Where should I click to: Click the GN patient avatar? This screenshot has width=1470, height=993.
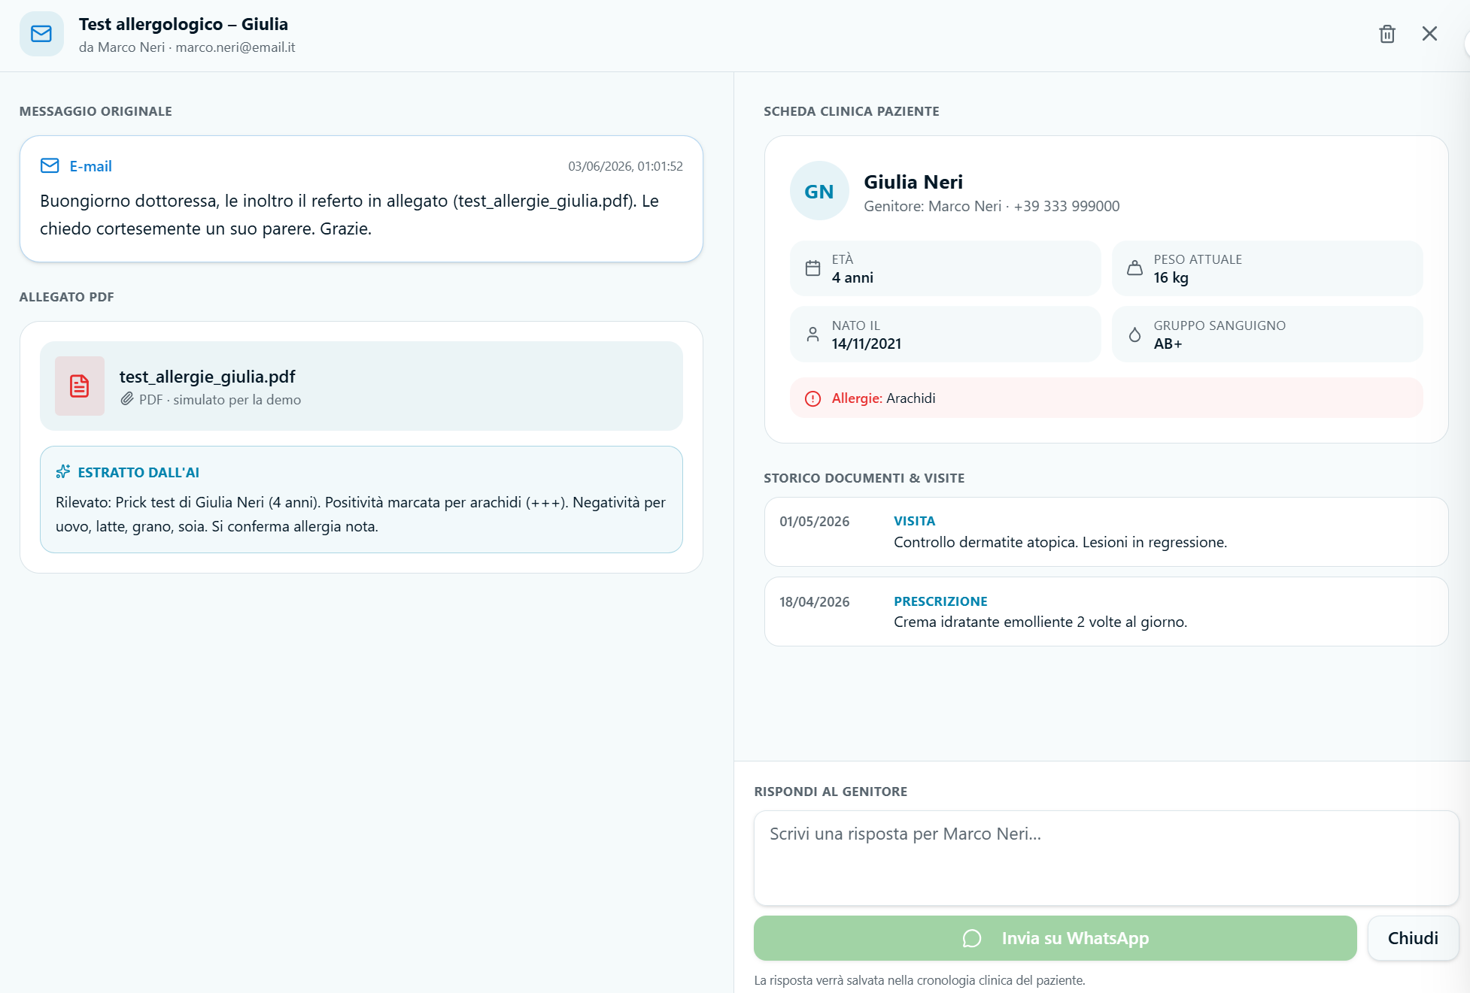819,191
